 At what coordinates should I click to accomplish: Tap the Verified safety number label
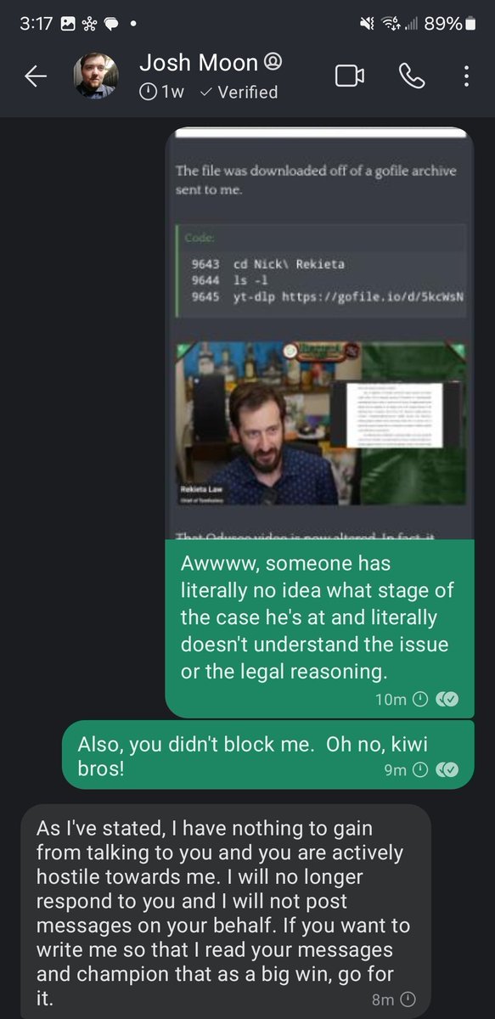pos(238,92)
